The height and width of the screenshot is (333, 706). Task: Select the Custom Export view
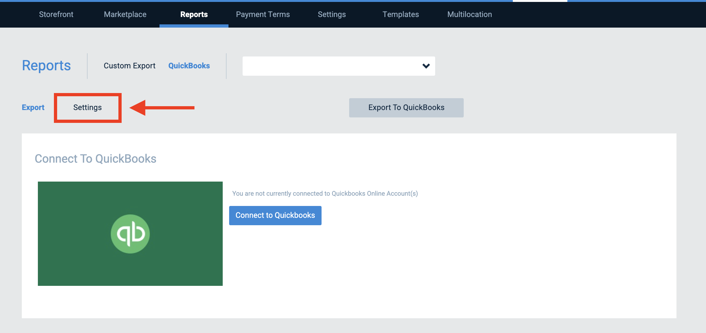[129, 66]
